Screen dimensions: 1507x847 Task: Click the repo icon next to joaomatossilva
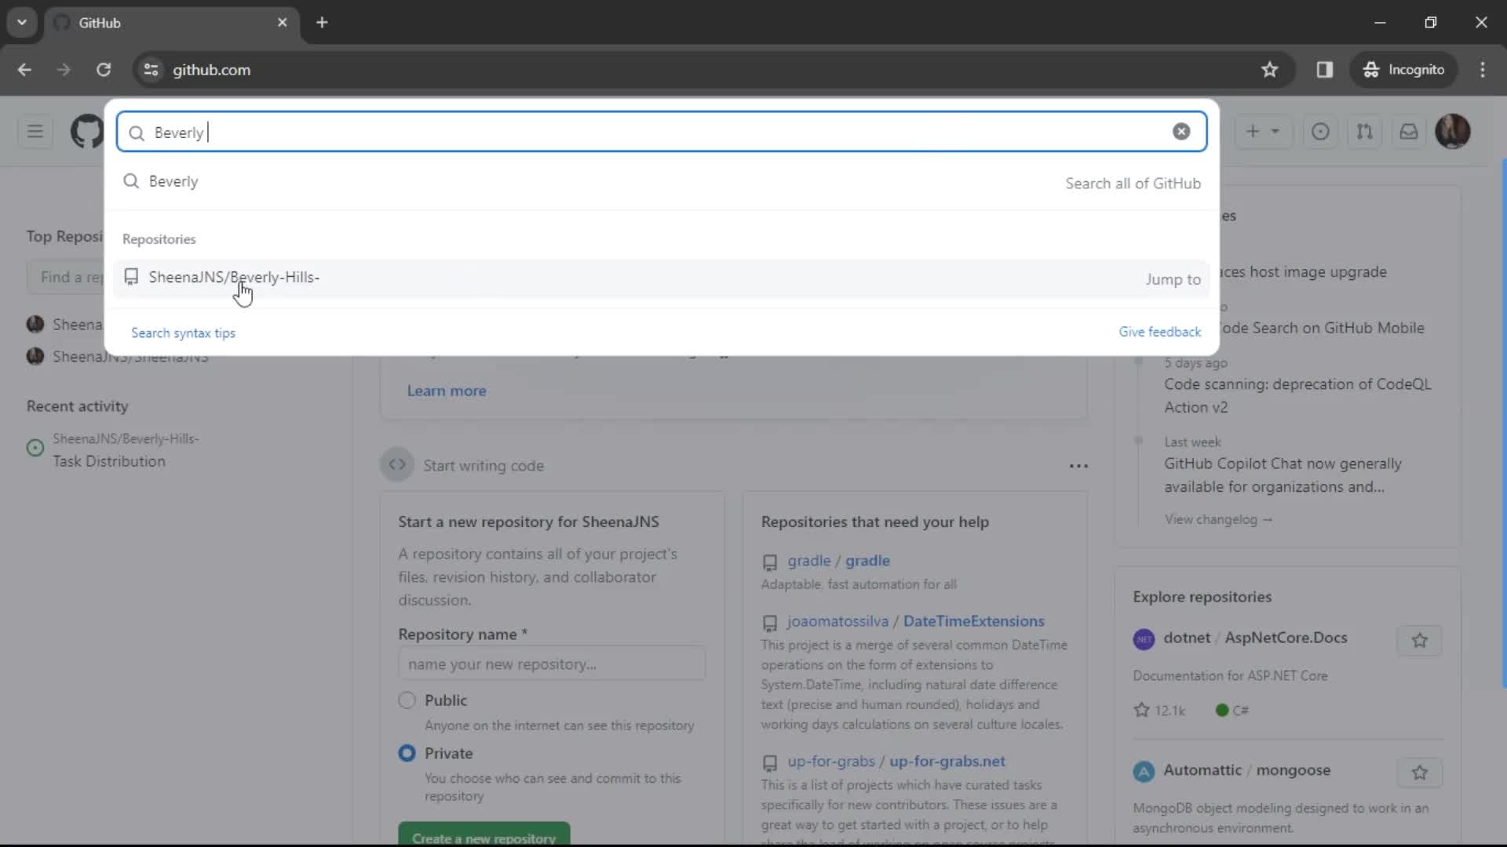(x=770, y=623)
